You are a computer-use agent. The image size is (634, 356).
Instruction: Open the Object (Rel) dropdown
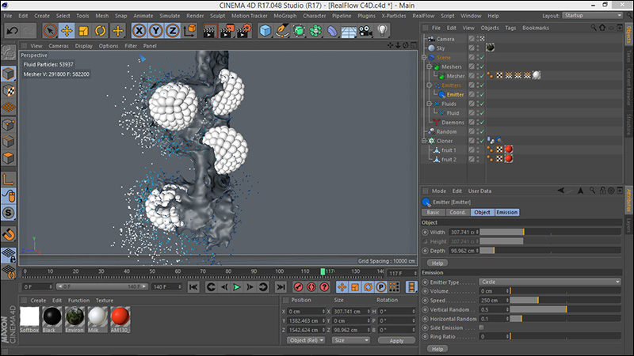307,340
